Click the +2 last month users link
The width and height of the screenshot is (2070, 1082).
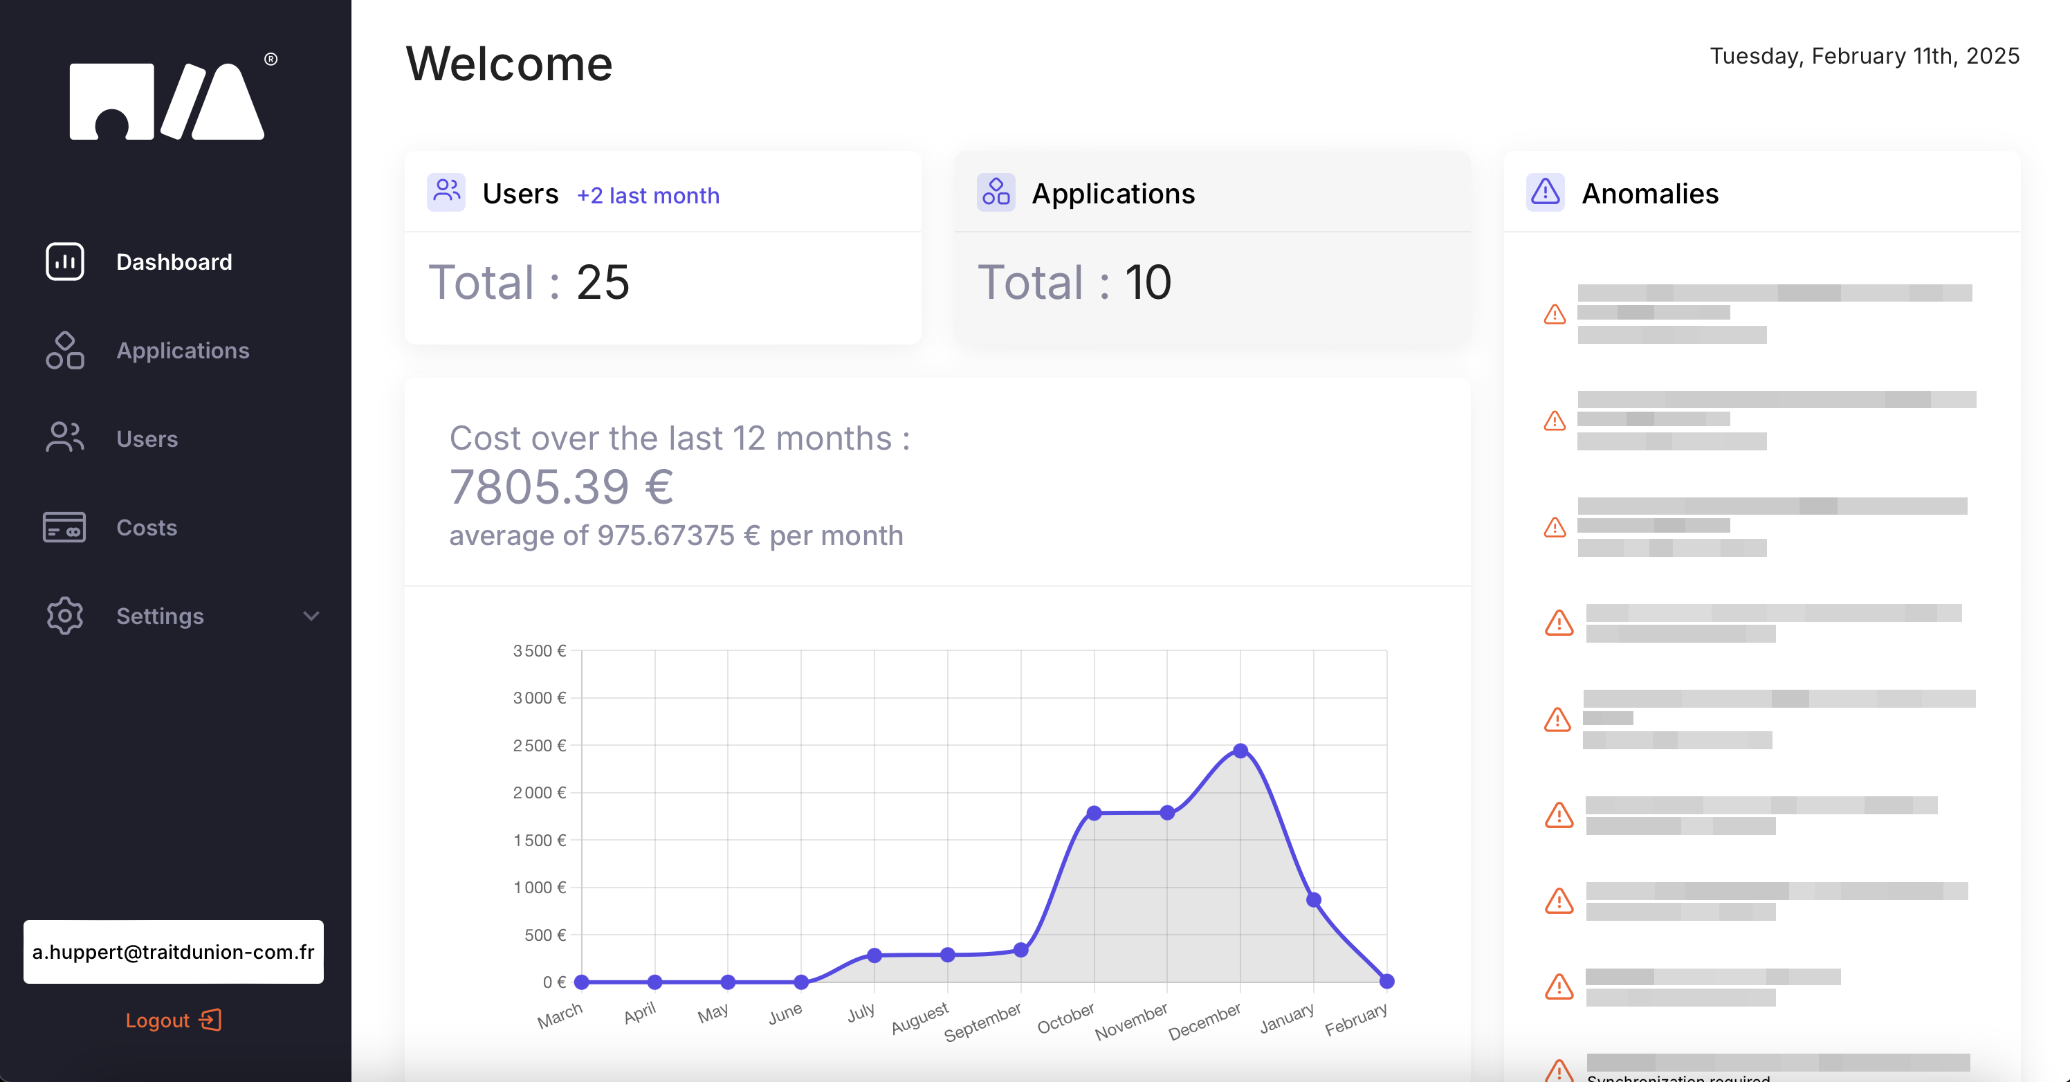(x=648, y=193)
